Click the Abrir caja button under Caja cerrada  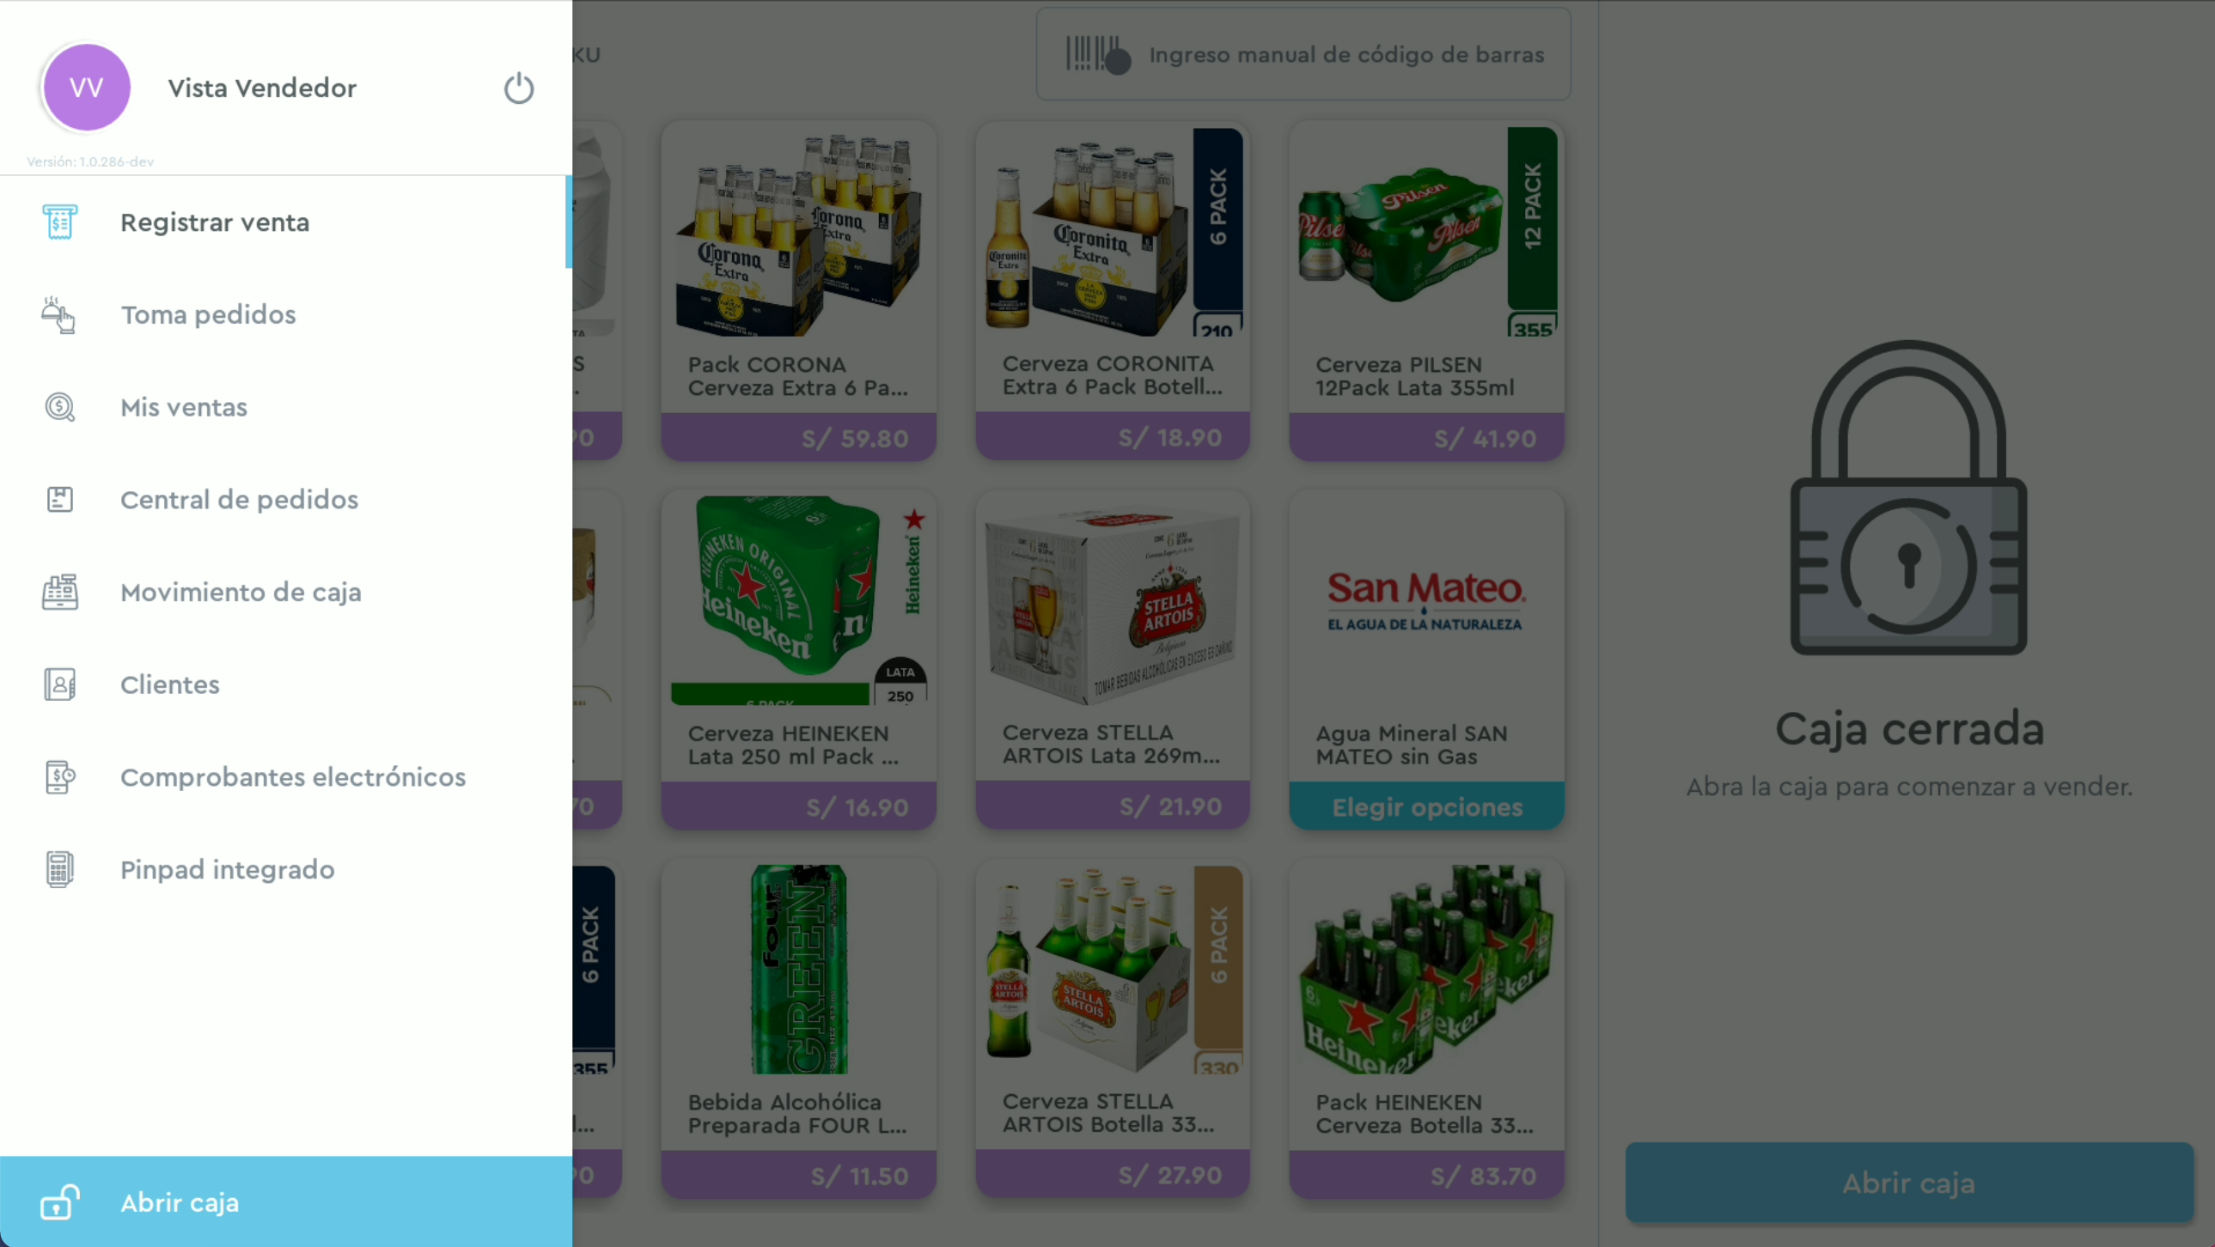click(1909, 1183)
